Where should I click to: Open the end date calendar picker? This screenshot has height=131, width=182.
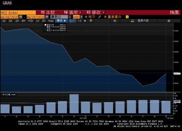(x=47, y=17)
